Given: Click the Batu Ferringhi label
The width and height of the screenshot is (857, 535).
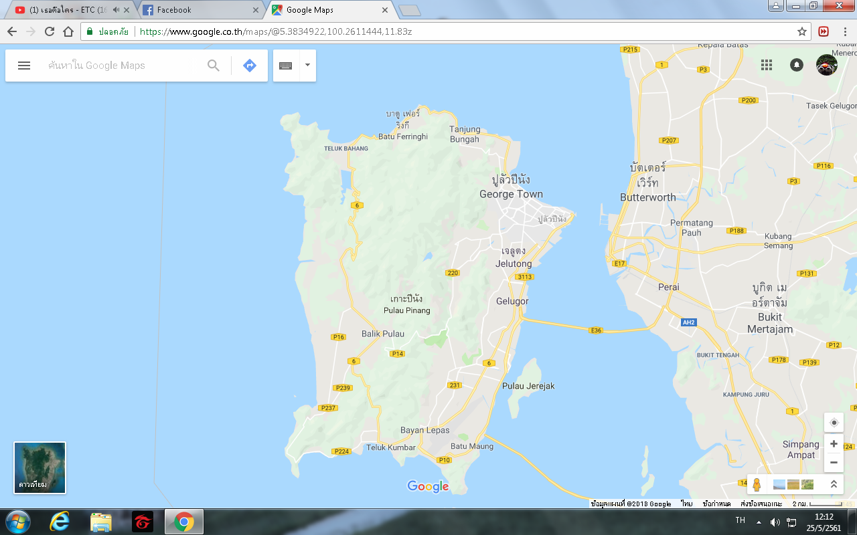Looking at the screenshot, I should pos(403,136).
